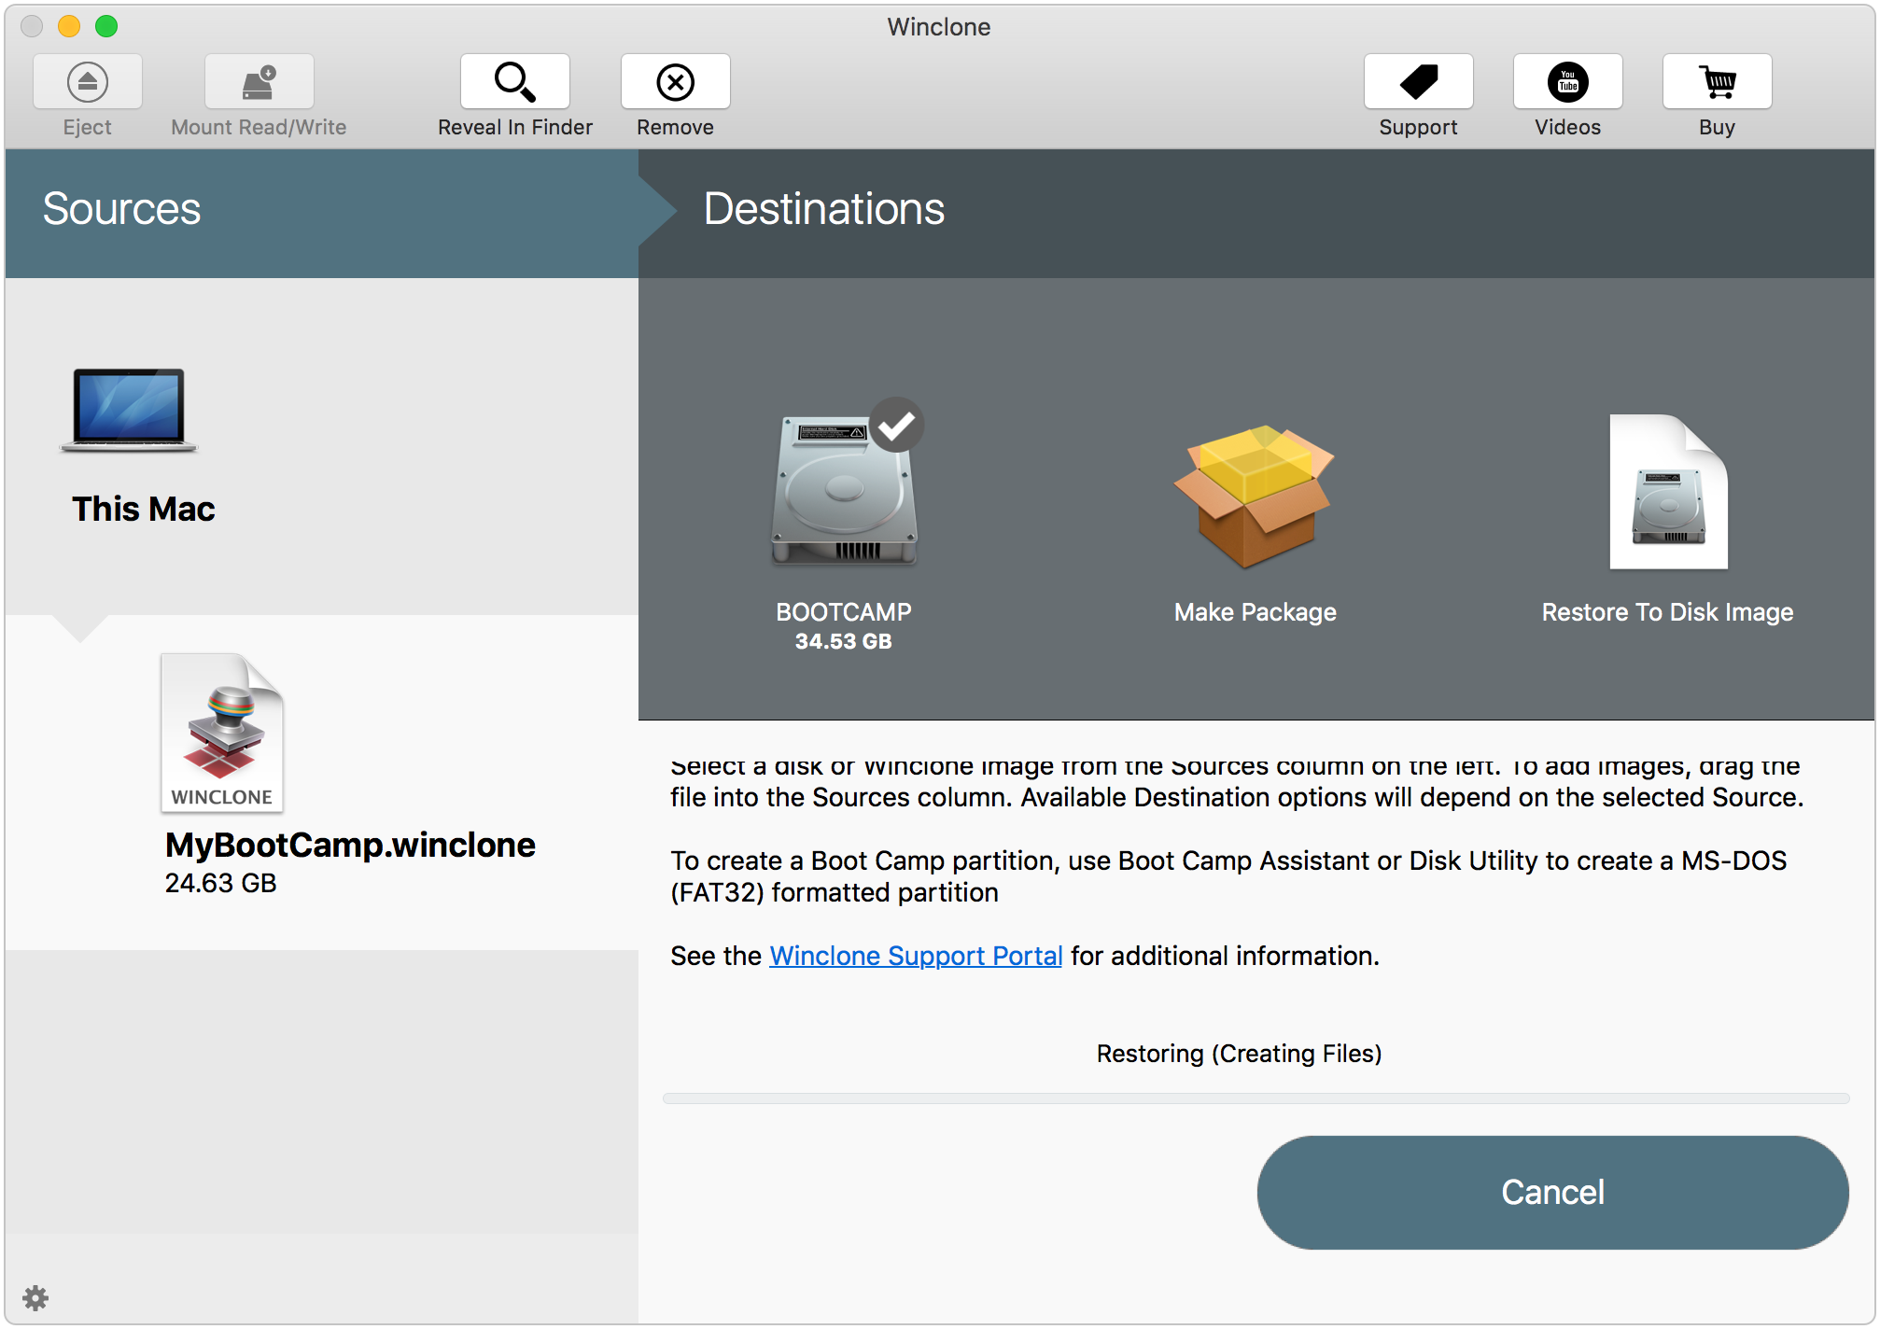Click the Destinations header
The image size is (1880, 1329).
[x=824, y=208]
